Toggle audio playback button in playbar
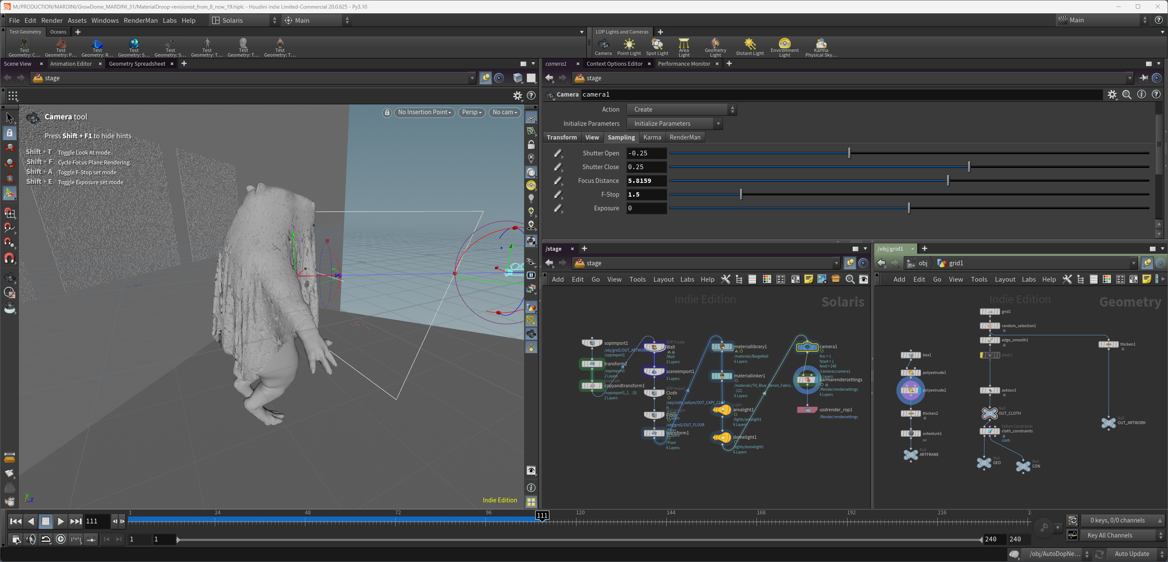1168x562 pixels. click(x=31, y=539)
